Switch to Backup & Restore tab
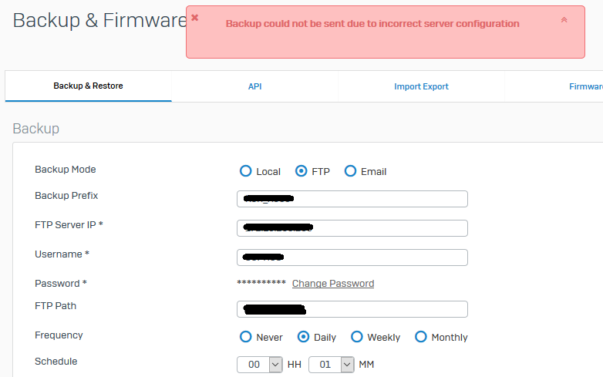This screenshot has height=377, width=603. point(88,86)
